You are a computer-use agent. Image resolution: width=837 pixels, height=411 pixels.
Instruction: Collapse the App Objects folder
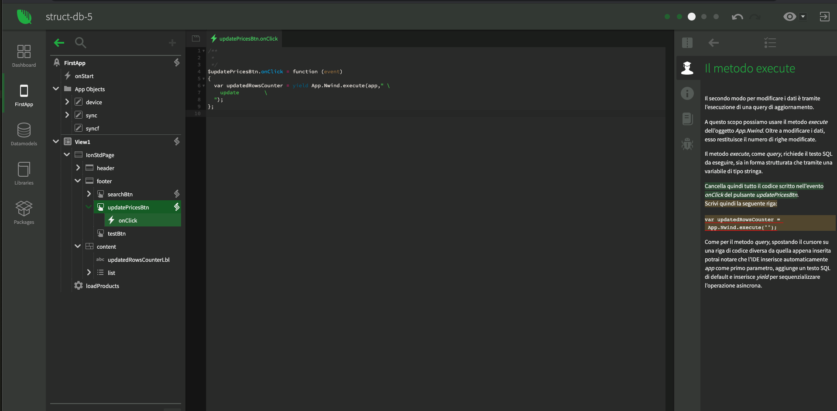56,89
